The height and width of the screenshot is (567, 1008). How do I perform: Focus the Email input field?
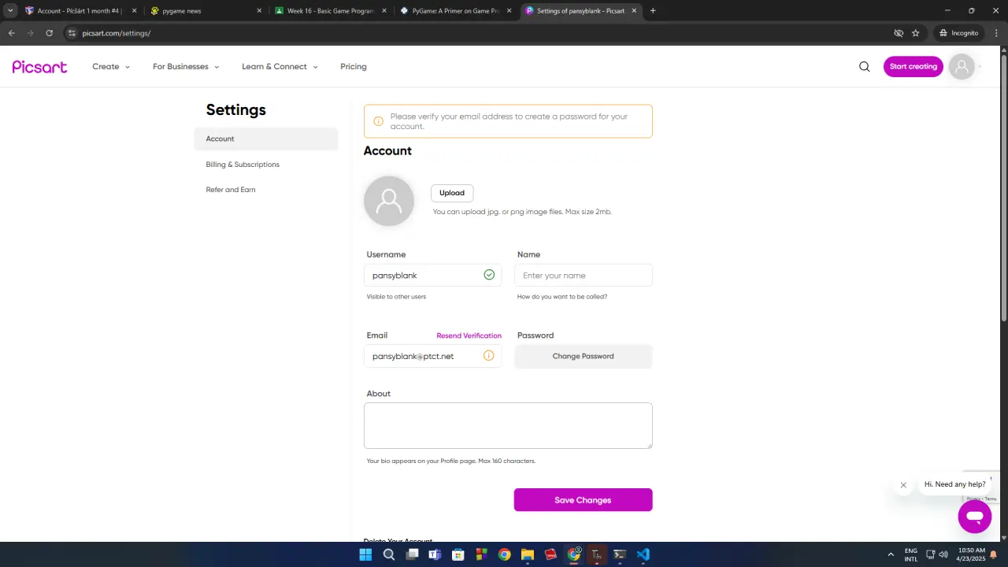point(432,356)
